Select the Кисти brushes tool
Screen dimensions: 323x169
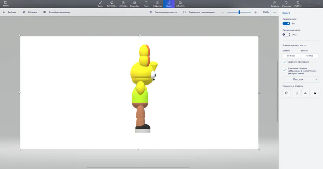tap(100, 4)
